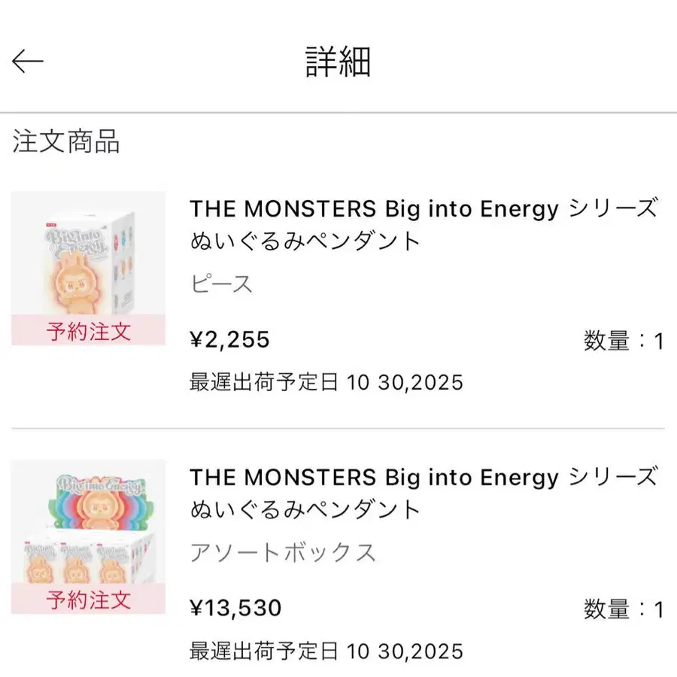Select the ピース variant label

coord(220,284)
